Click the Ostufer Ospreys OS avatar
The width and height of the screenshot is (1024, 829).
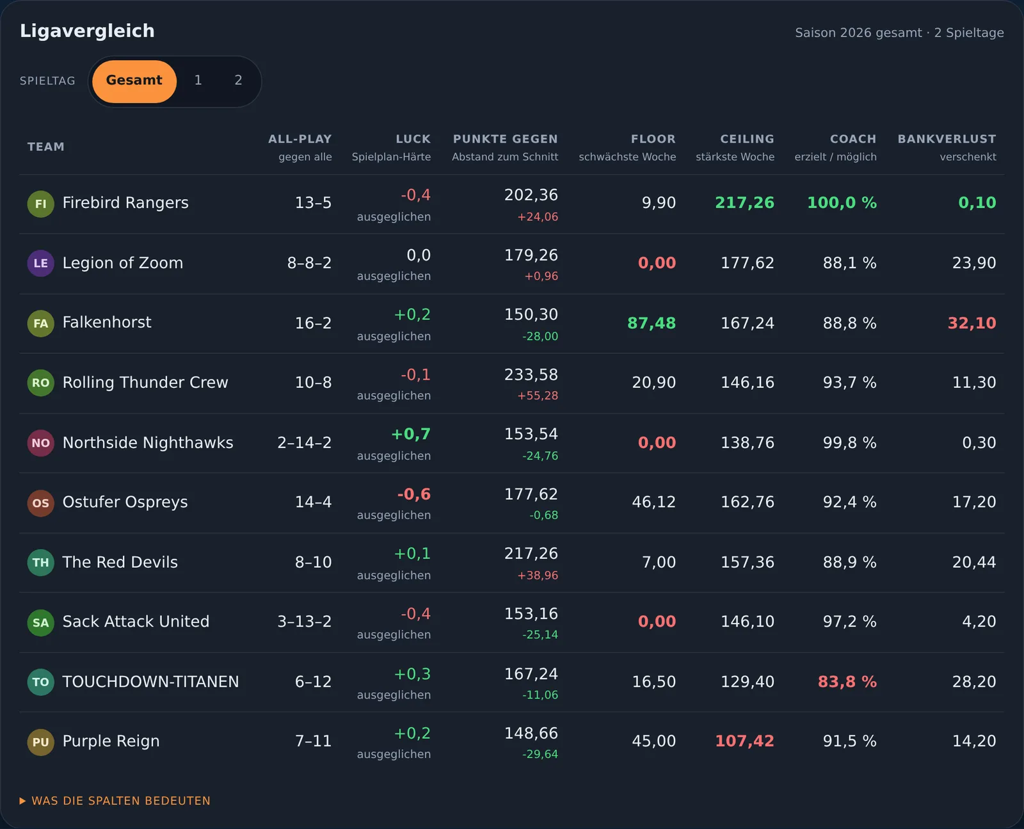(40, 503)
